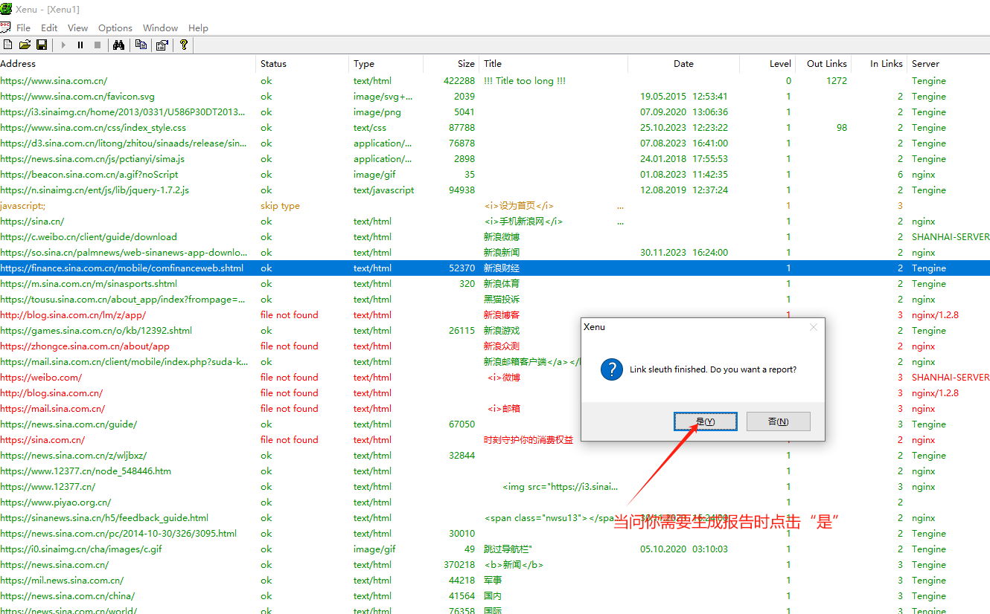Select the https://mil.news.sina.com.cn/ row
990x614 pixels.
coord(495,581)
